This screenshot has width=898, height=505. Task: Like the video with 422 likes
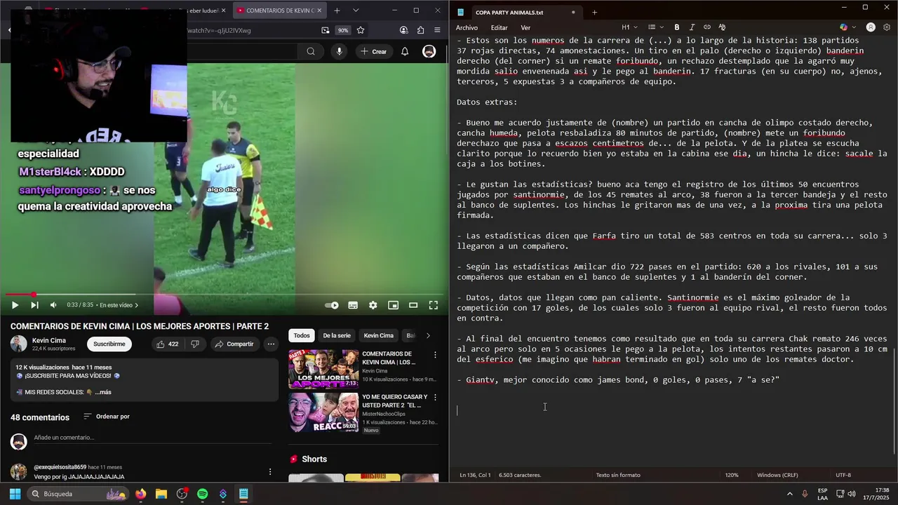167,344
